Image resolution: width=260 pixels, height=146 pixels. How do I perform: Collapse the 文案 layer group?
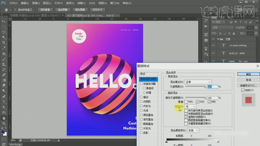coord(218,39)
